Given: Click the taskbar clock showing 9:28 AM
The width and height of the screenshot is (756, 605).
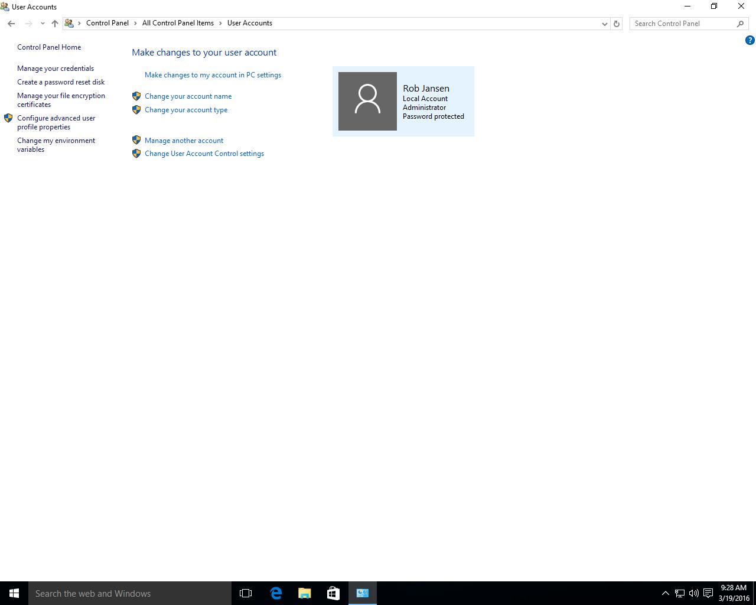Looking at the screenshot, I should pos(734,593).
